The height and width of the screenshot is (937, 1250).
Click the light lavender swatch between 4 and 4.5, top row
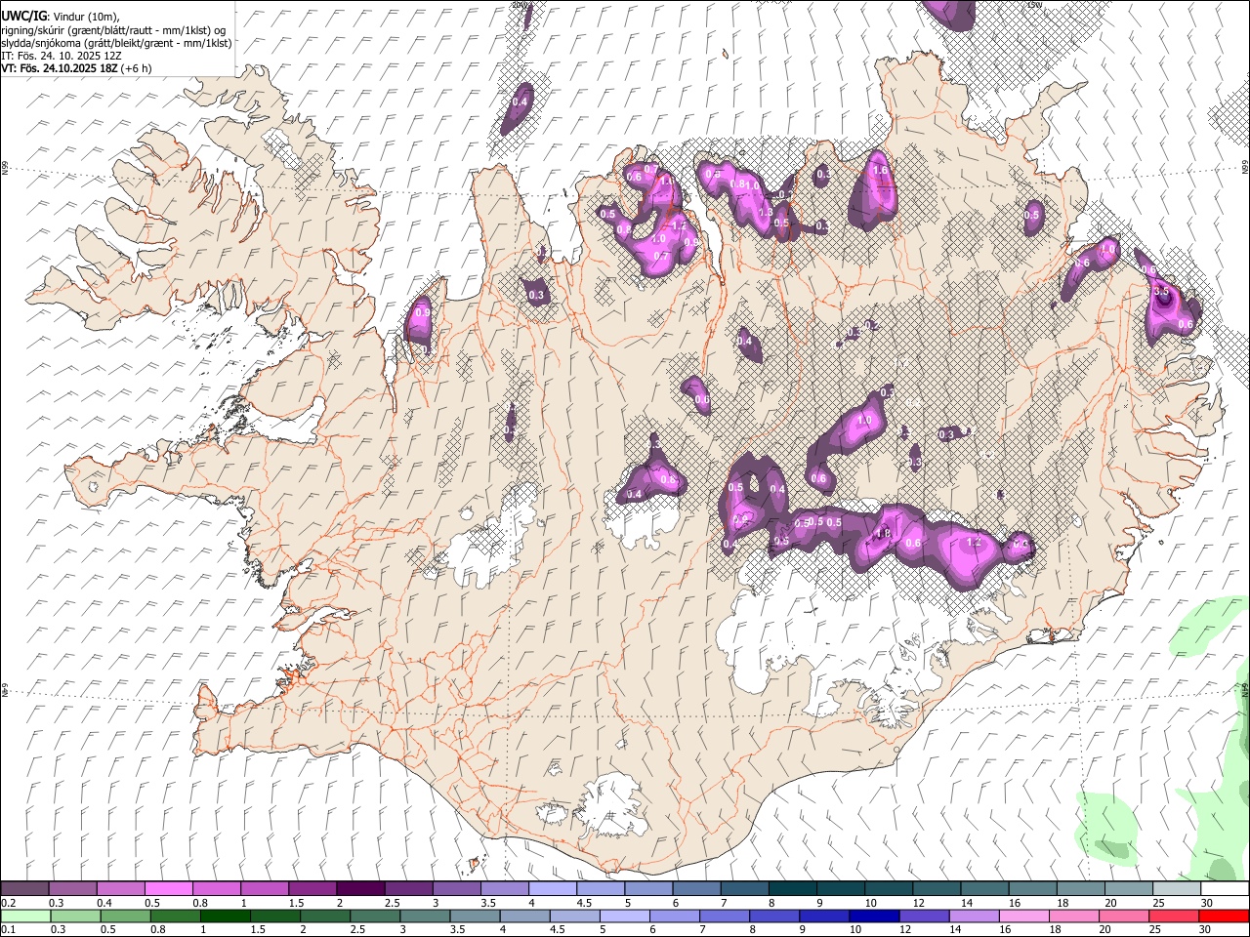tap(552, 889)
